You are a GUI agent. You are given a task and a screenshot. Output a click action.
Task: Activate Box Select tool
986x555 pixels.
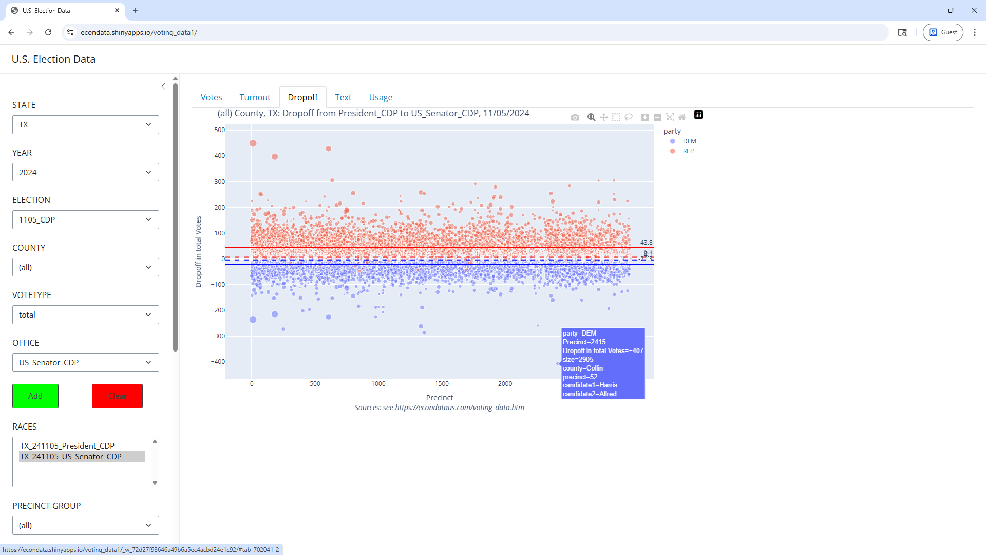click(x=616, y=117)
